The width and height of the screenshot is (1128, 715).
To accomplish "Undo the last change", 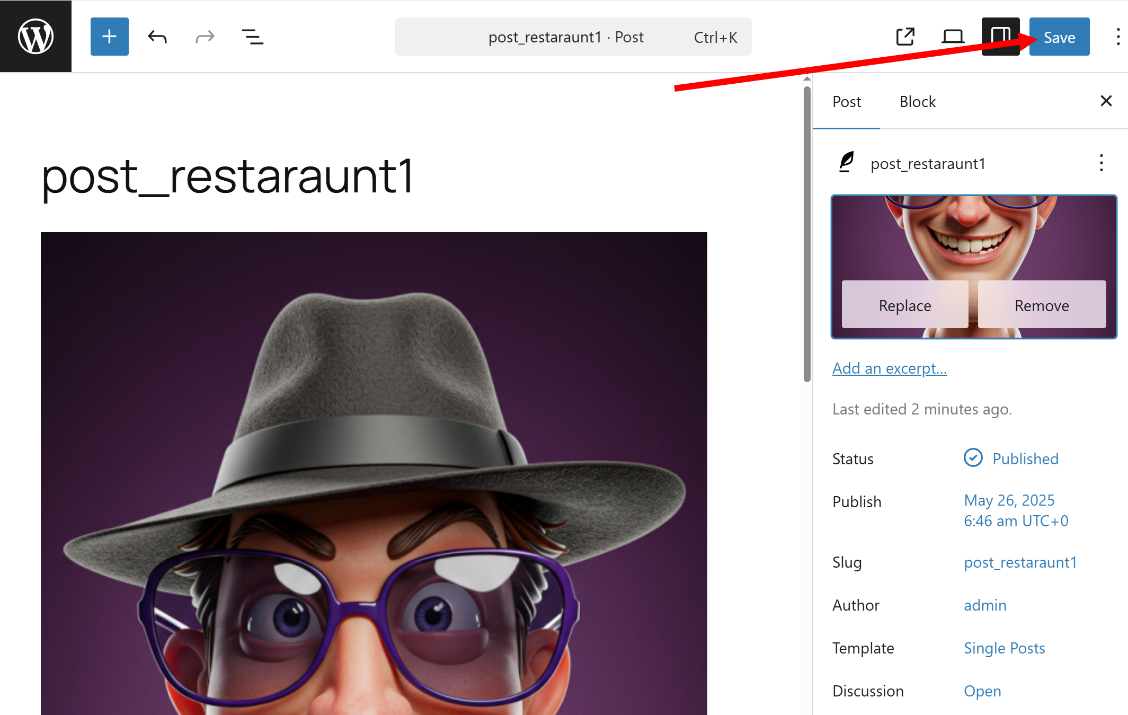I will tap(157, 37).
